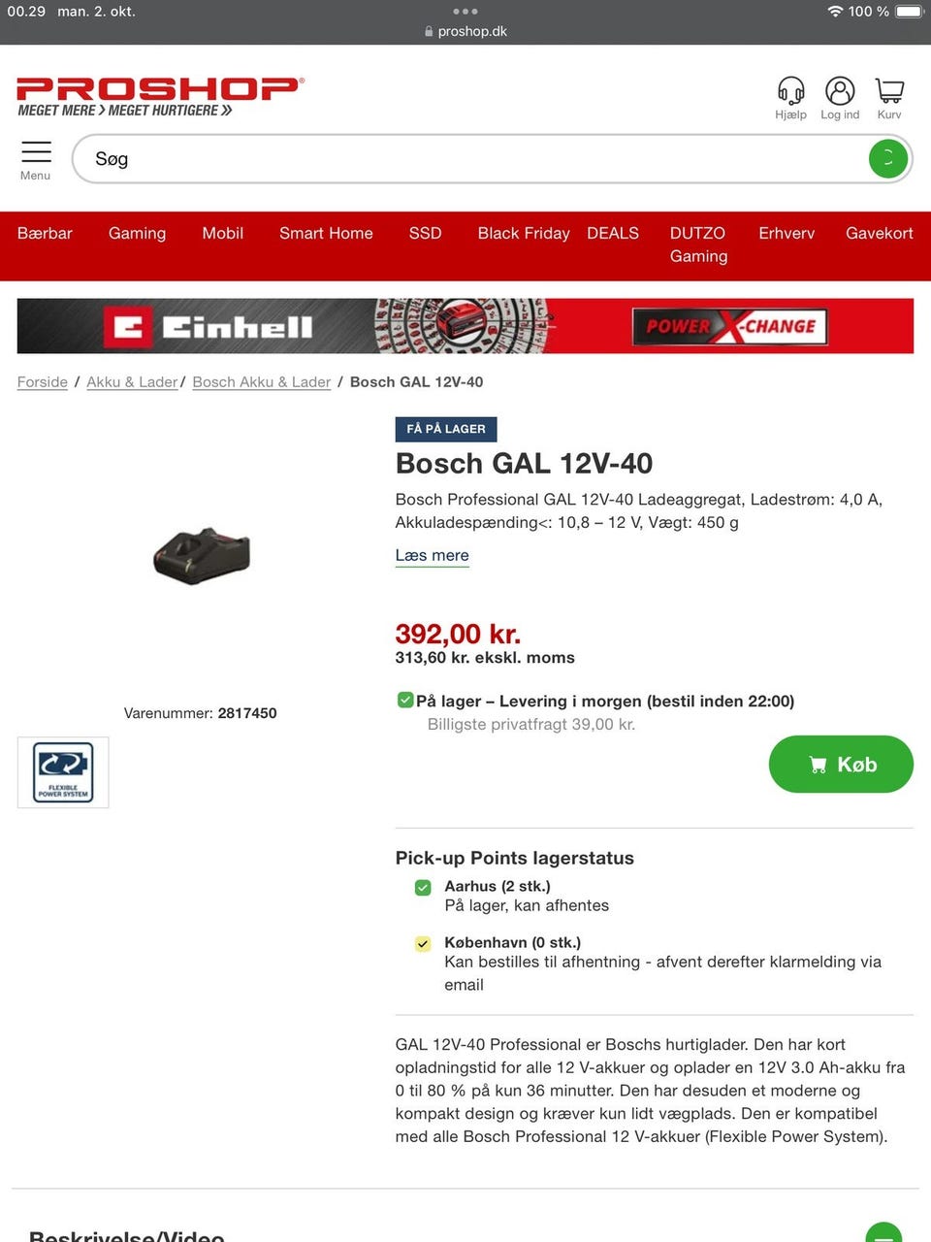
Task: Open the Black Friday menu item
Action: coord(524,233)
